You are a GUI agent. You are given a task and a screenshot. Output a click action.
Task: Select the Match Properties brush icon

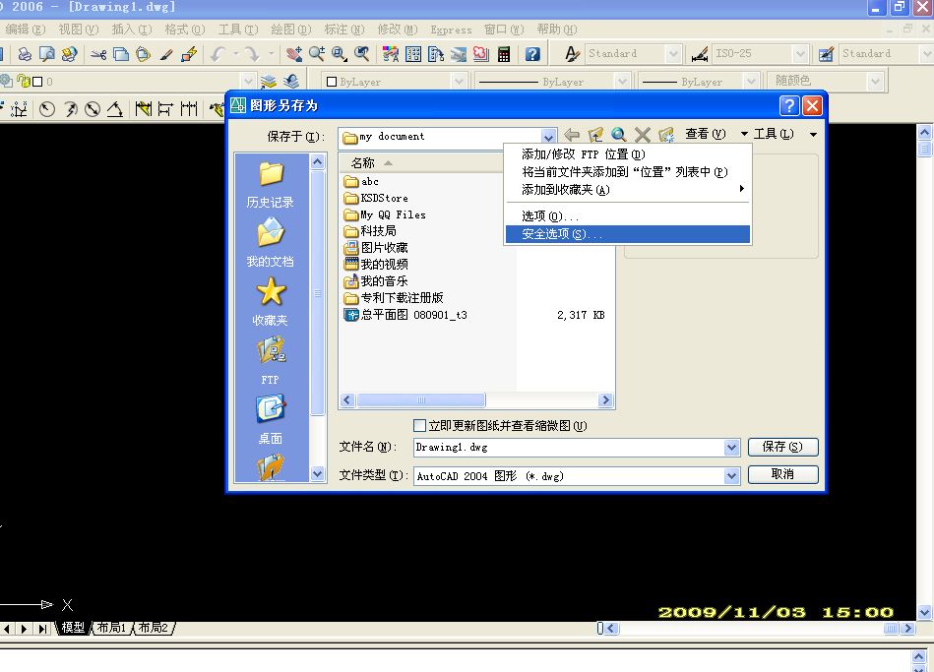pos(166,54)
